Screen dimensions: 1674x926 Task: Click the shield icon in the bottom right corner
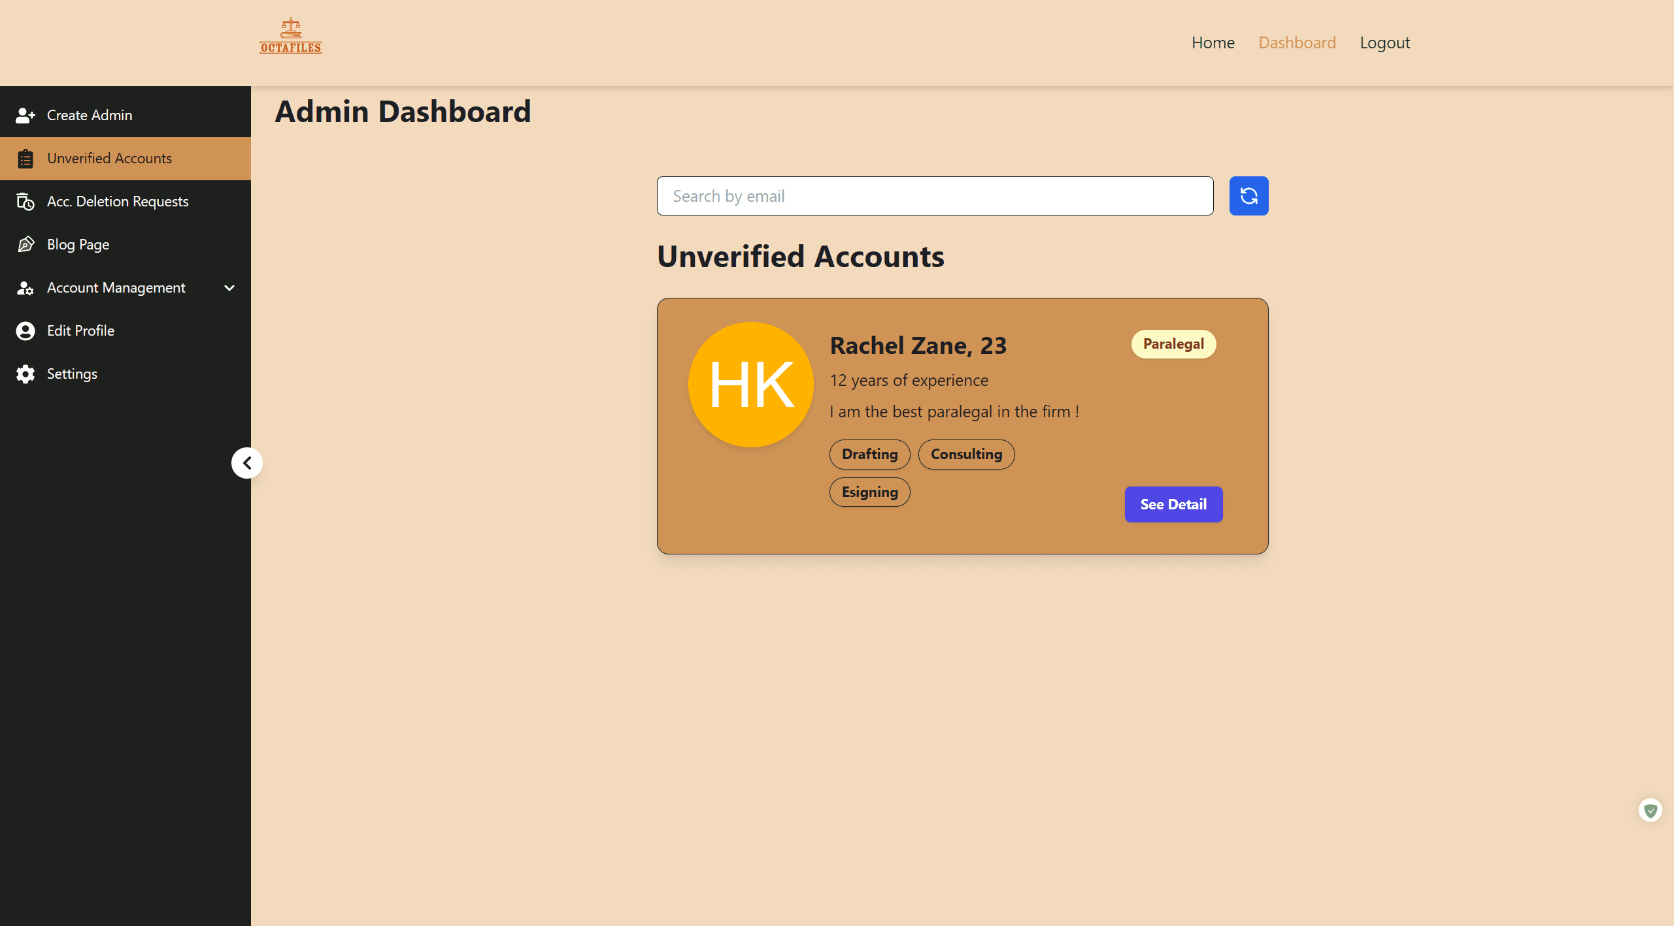coord(1652,810)
